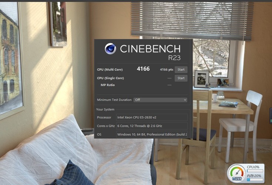Start the CPU Single Core benchmark
The image size is (272, 185).
(x=181, y=78)
